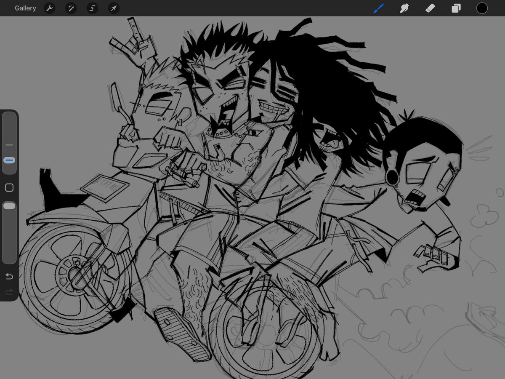Viewport: 505px width, 379px height.
Task: Open the Gallery view
Action: [25, 8]
